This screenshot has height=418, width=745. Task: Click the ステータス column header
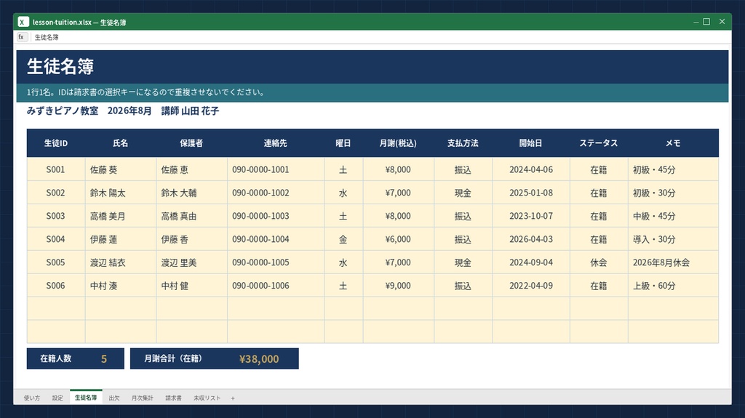[599, 143]
